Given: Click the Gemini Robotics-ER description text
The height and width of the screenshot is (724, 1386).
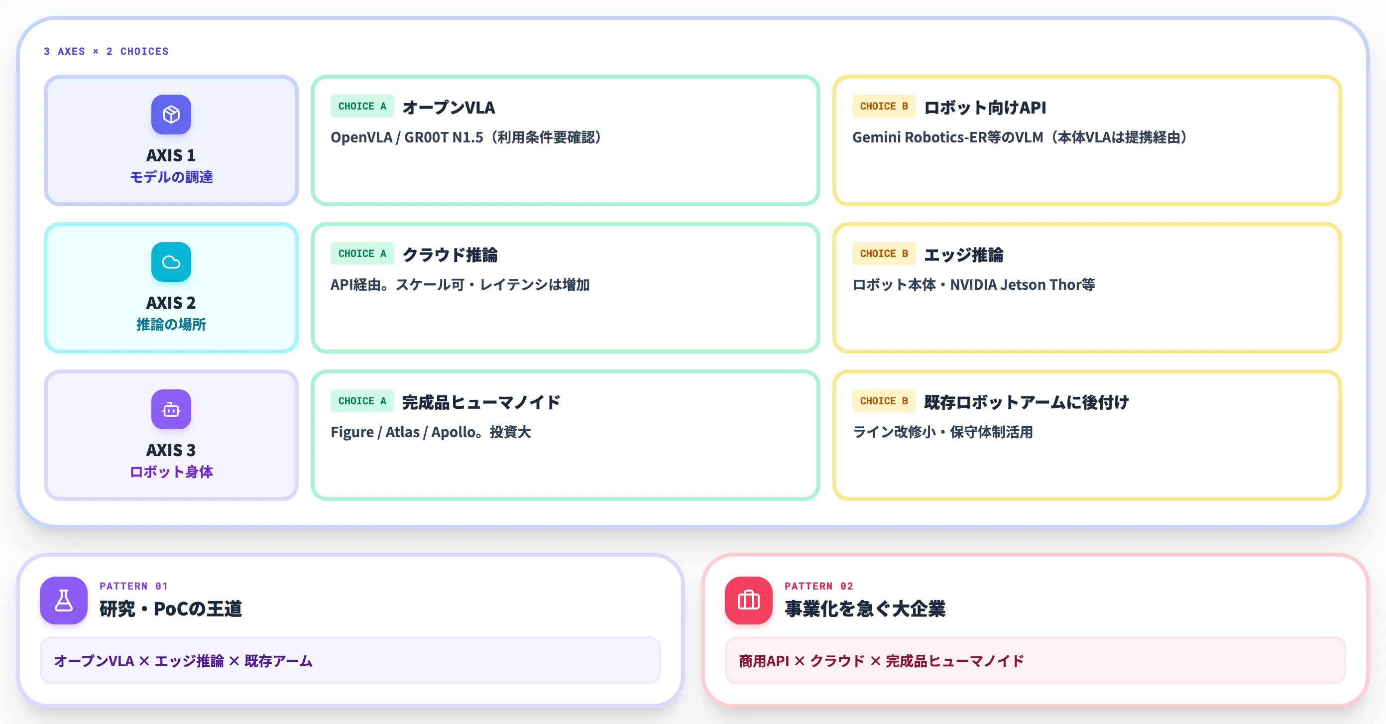Looking at the screenshot, I should [1020, 138].
